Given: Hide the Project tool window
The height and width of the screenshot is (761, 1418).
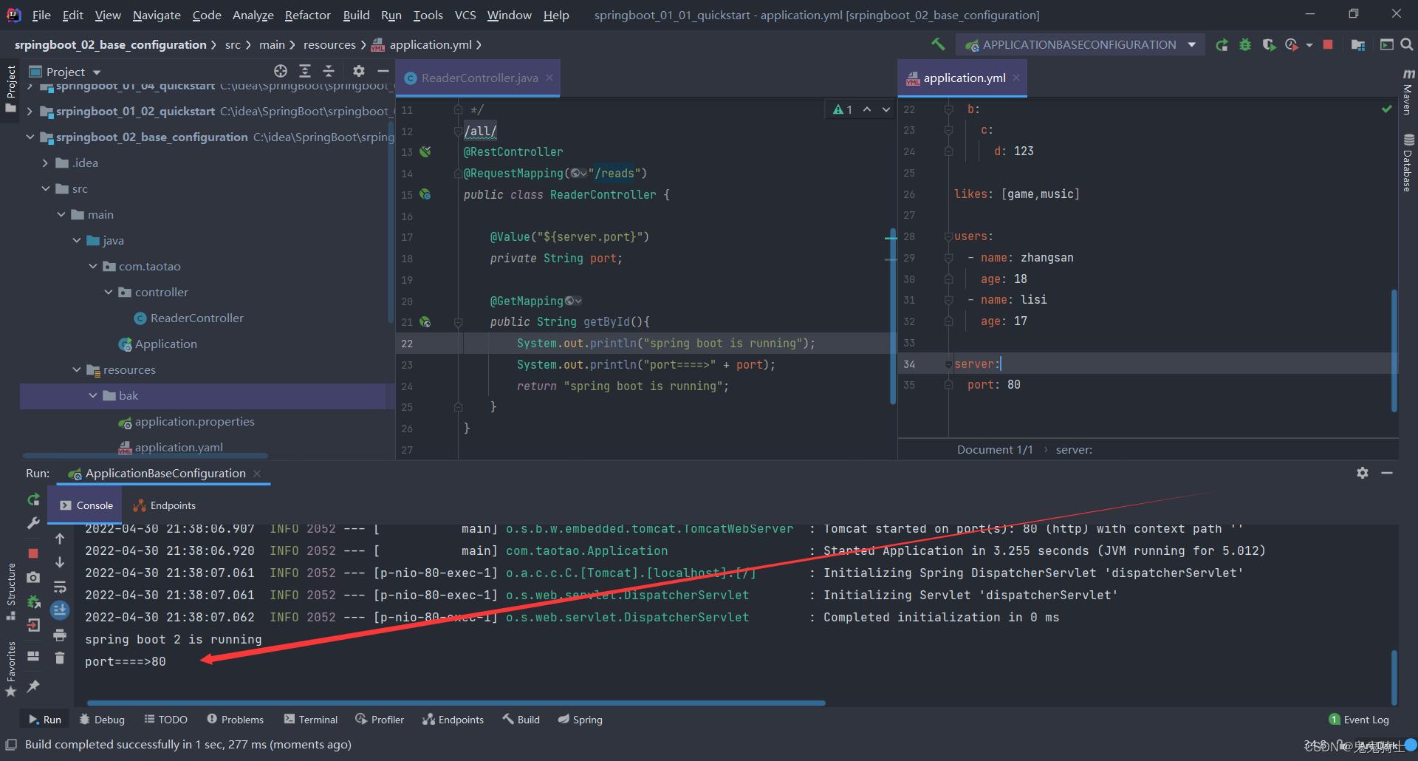Looking at the screenshot, I should 383,71.
